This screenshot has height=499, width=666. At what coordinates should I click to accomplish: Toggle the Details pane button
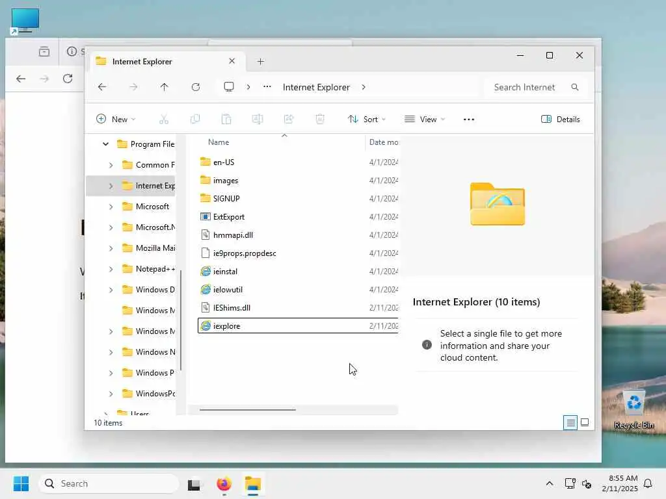[x=561, y=120]
